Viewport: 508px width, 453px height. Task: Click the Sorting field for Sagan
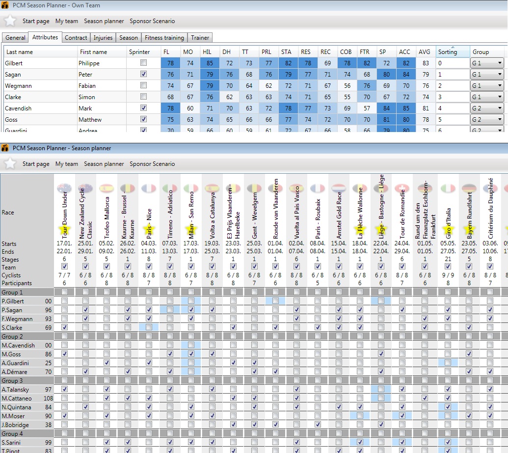(452, 74)
